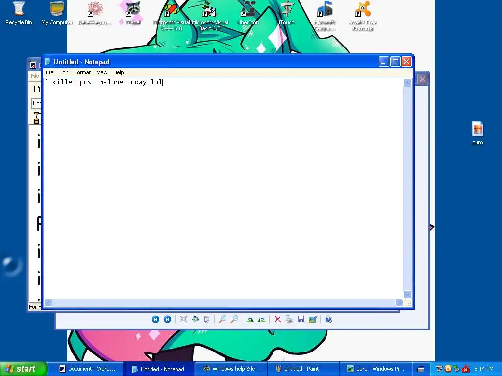The height and width of the screenshot is (376, 502).
Task: Select iTouch desktop shortcut
Action: 286,13
